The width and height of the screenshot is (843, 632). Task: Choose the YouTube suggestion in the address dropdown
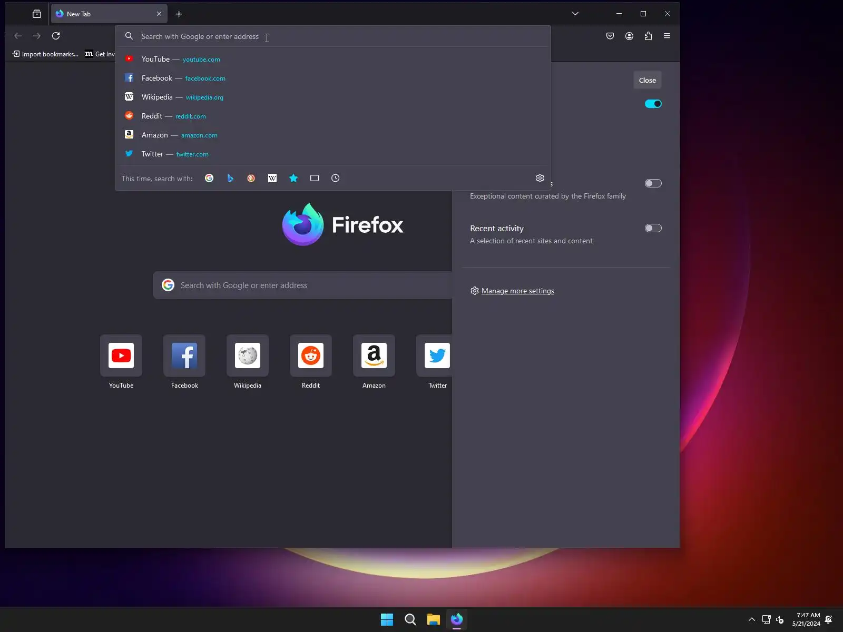[x=333, y=59]
